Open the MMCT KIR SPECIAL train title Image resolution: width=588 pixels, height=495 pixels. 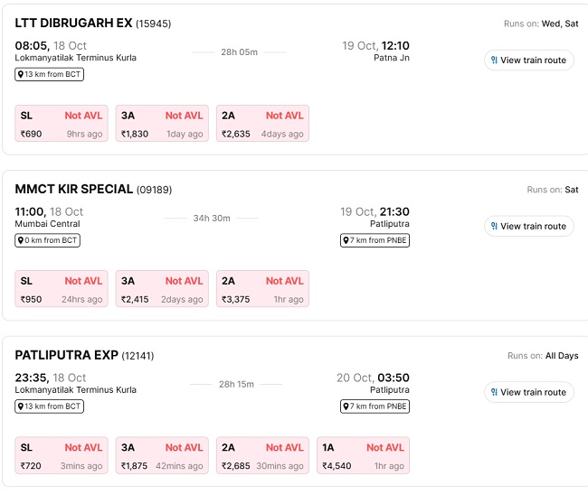[74, 189]
